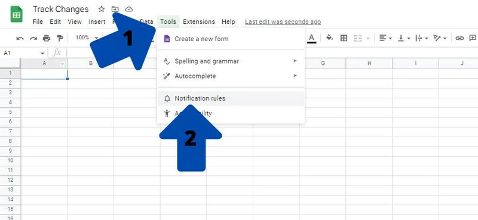
Task: Select row 5 header
Action: point(10,111)
